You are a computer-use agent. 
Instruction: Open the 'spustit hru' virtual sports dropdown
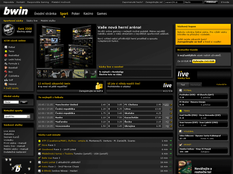click(17, 116)
